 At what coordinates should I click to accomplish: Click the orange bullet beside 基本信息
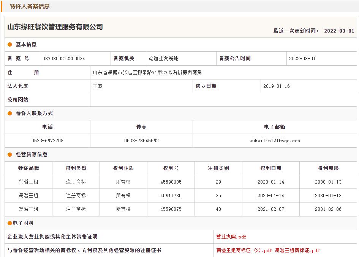point(10,45)
